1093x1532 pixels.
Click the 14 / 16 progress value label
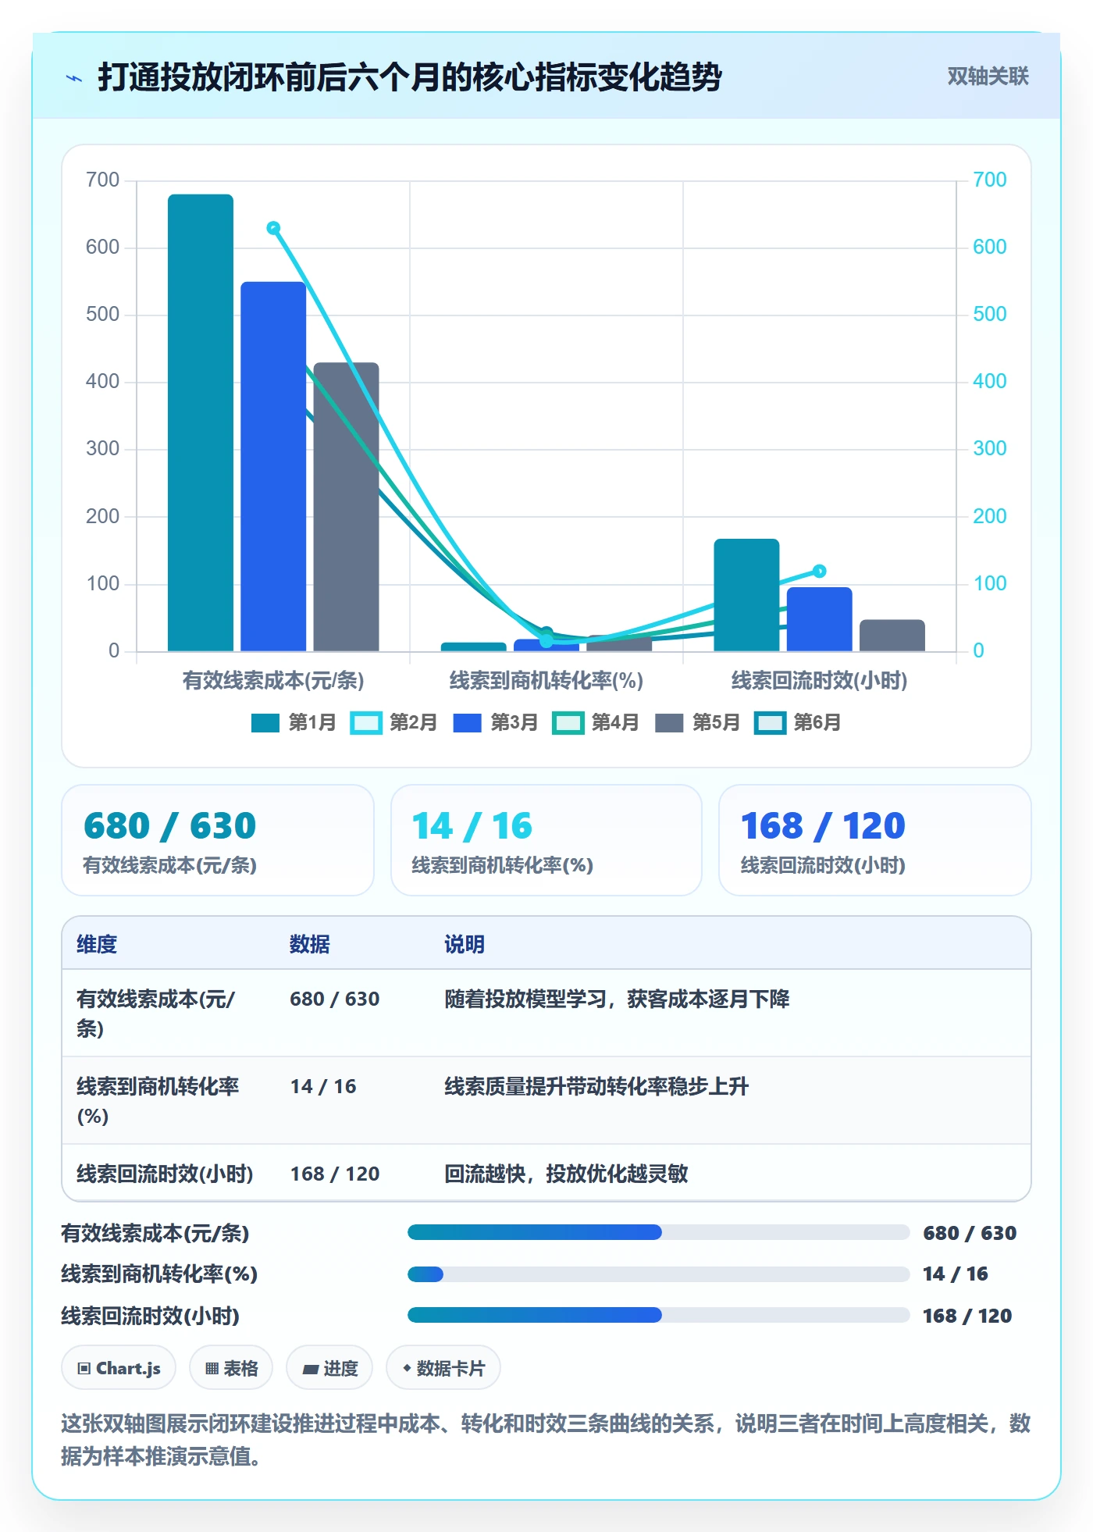(x=955, y=1274)
